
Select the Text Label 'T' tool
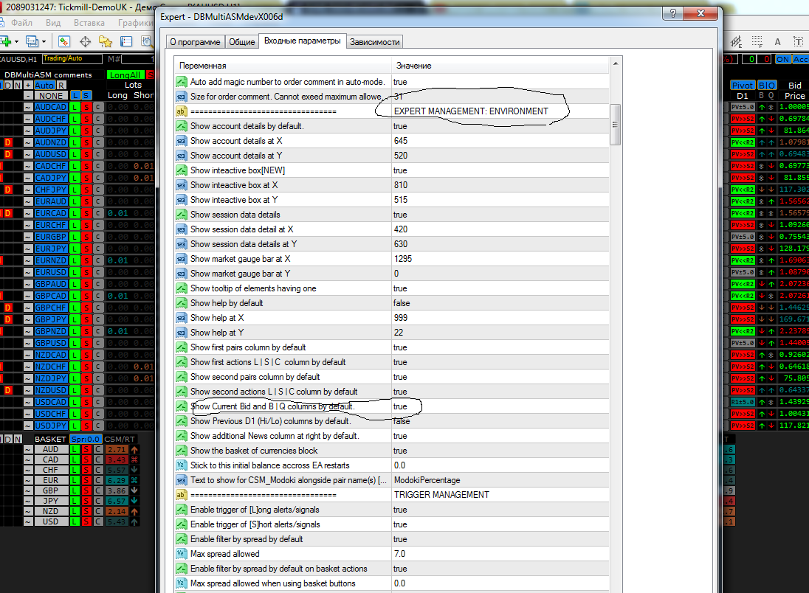tap(798, 41)
